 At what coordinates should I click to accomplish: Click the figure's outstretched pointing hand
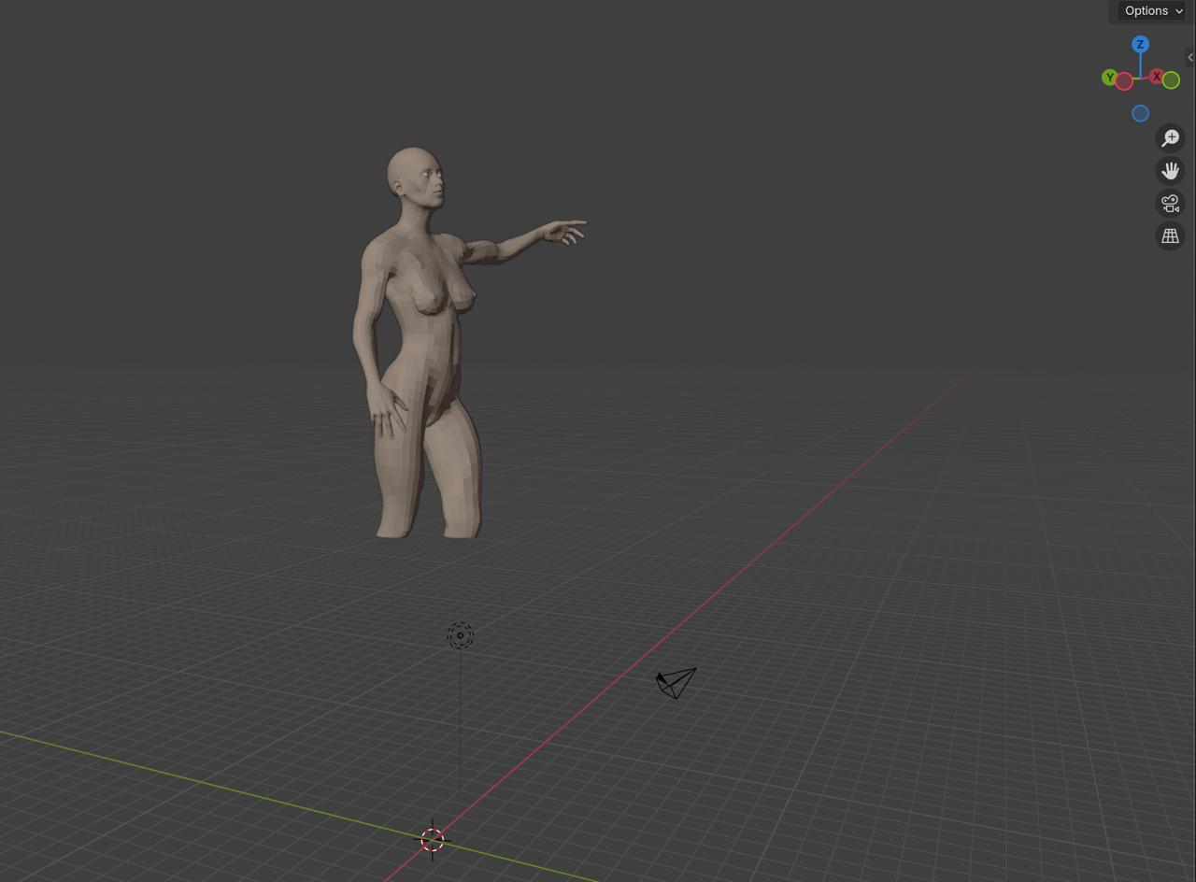coord(567,230)
